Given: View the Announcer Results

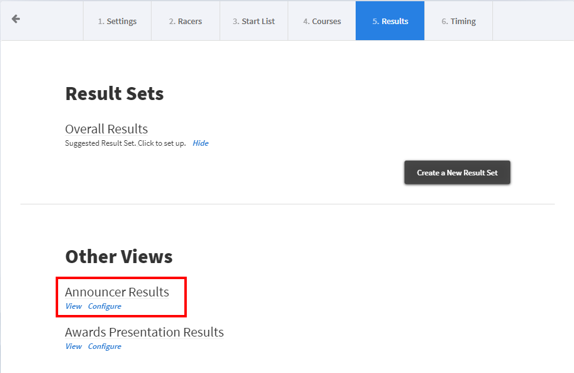Looking at the screenshot, I should [x=73, y=306].
